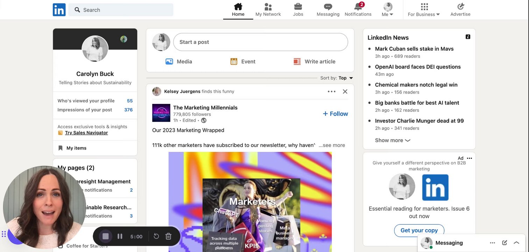Click LinkedIn logo in the ad

tap(435, 187)
